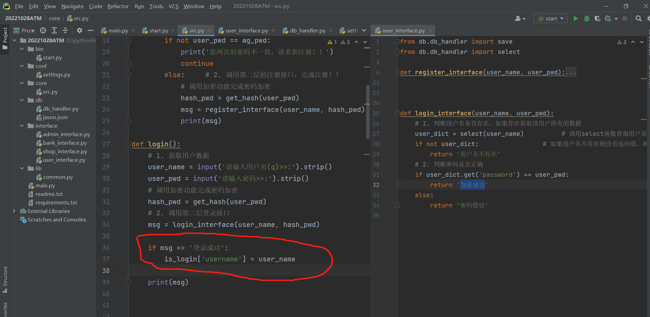Expand External Libraries node
This screenshot has width=650, height=317.
14,211
